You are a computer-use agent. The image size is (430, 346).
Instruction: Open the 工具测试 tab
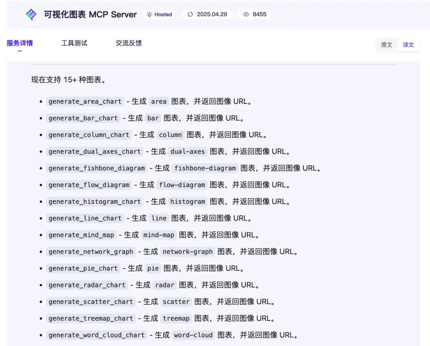[74, 43]
